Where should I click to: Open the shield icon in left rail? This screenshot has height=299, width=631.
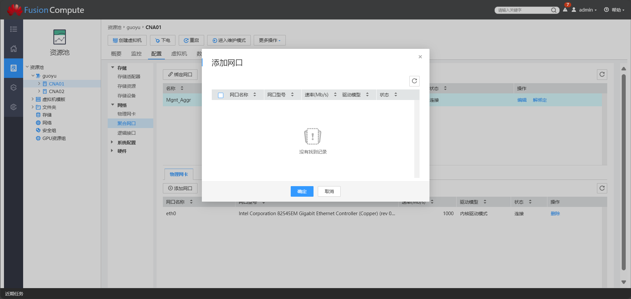(x=14, y=107)
